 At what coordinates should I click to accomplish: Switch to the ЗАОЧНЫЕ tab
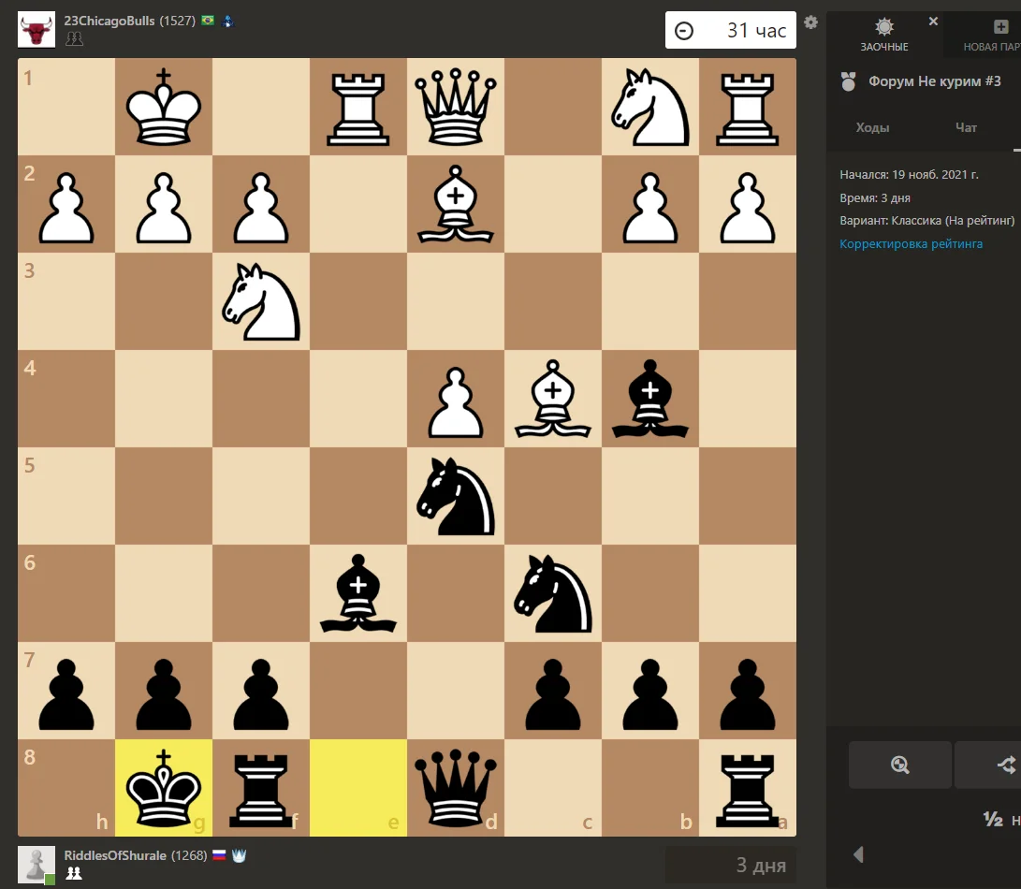[883, 35]
